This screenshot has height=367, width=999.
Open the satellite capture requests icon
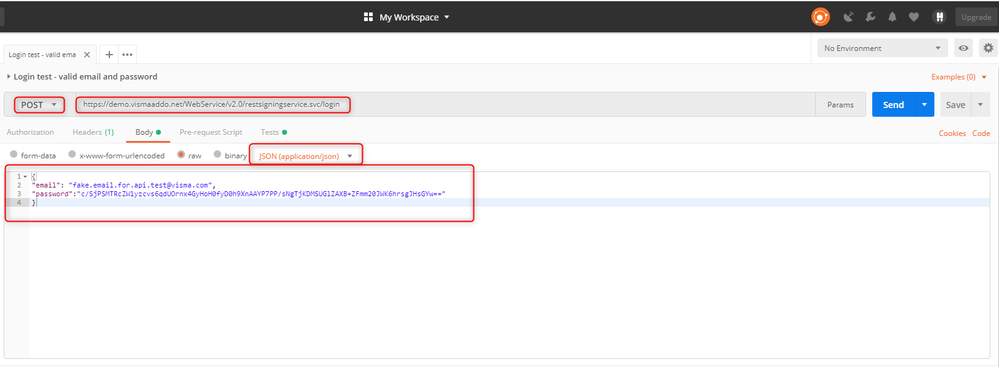tap(848, 17)
